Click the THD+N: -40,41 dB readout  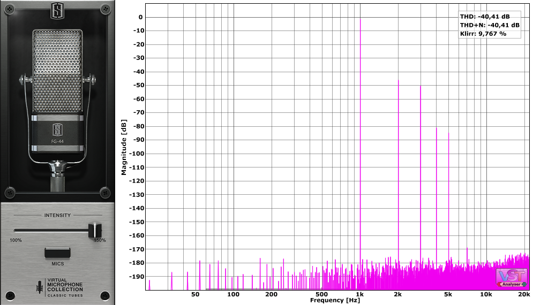coord(490,25)
